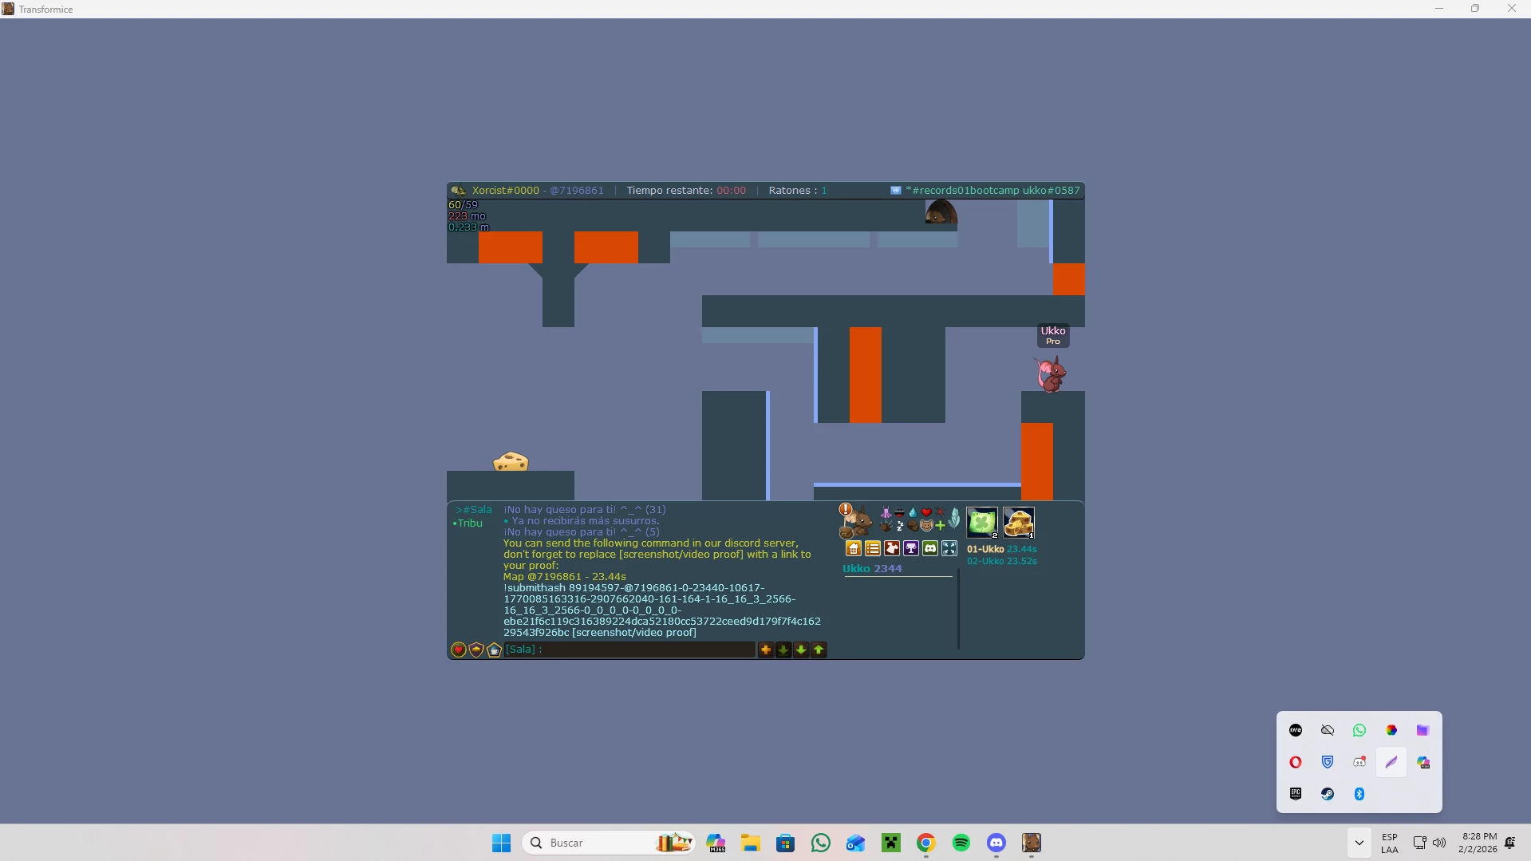Open Microsoft 365 Copilot from taskbar
1531x861 pixels.
716,843
